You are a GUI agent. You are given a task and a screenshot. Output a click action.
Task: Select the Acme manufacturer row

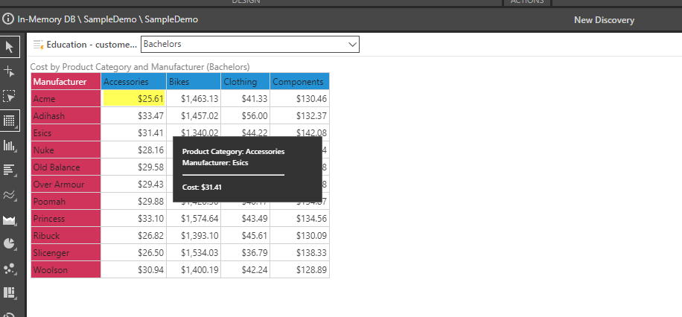[66, 99]
